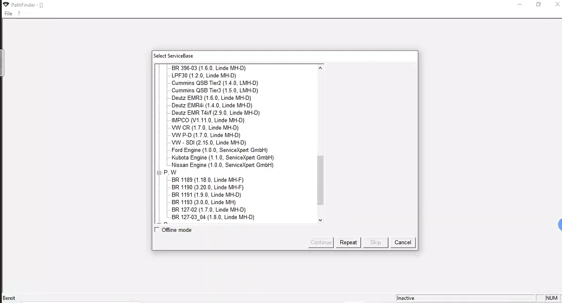The image size is (562, 303).
Task: Select Nissan Engine (1.0.0) entry
Action: [x=223, y=165]
